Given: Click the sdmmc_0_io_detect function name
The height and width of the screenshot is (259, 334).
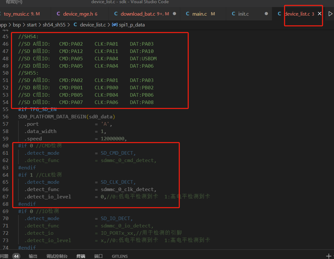Looking at the screenshot, I should 126,226.
